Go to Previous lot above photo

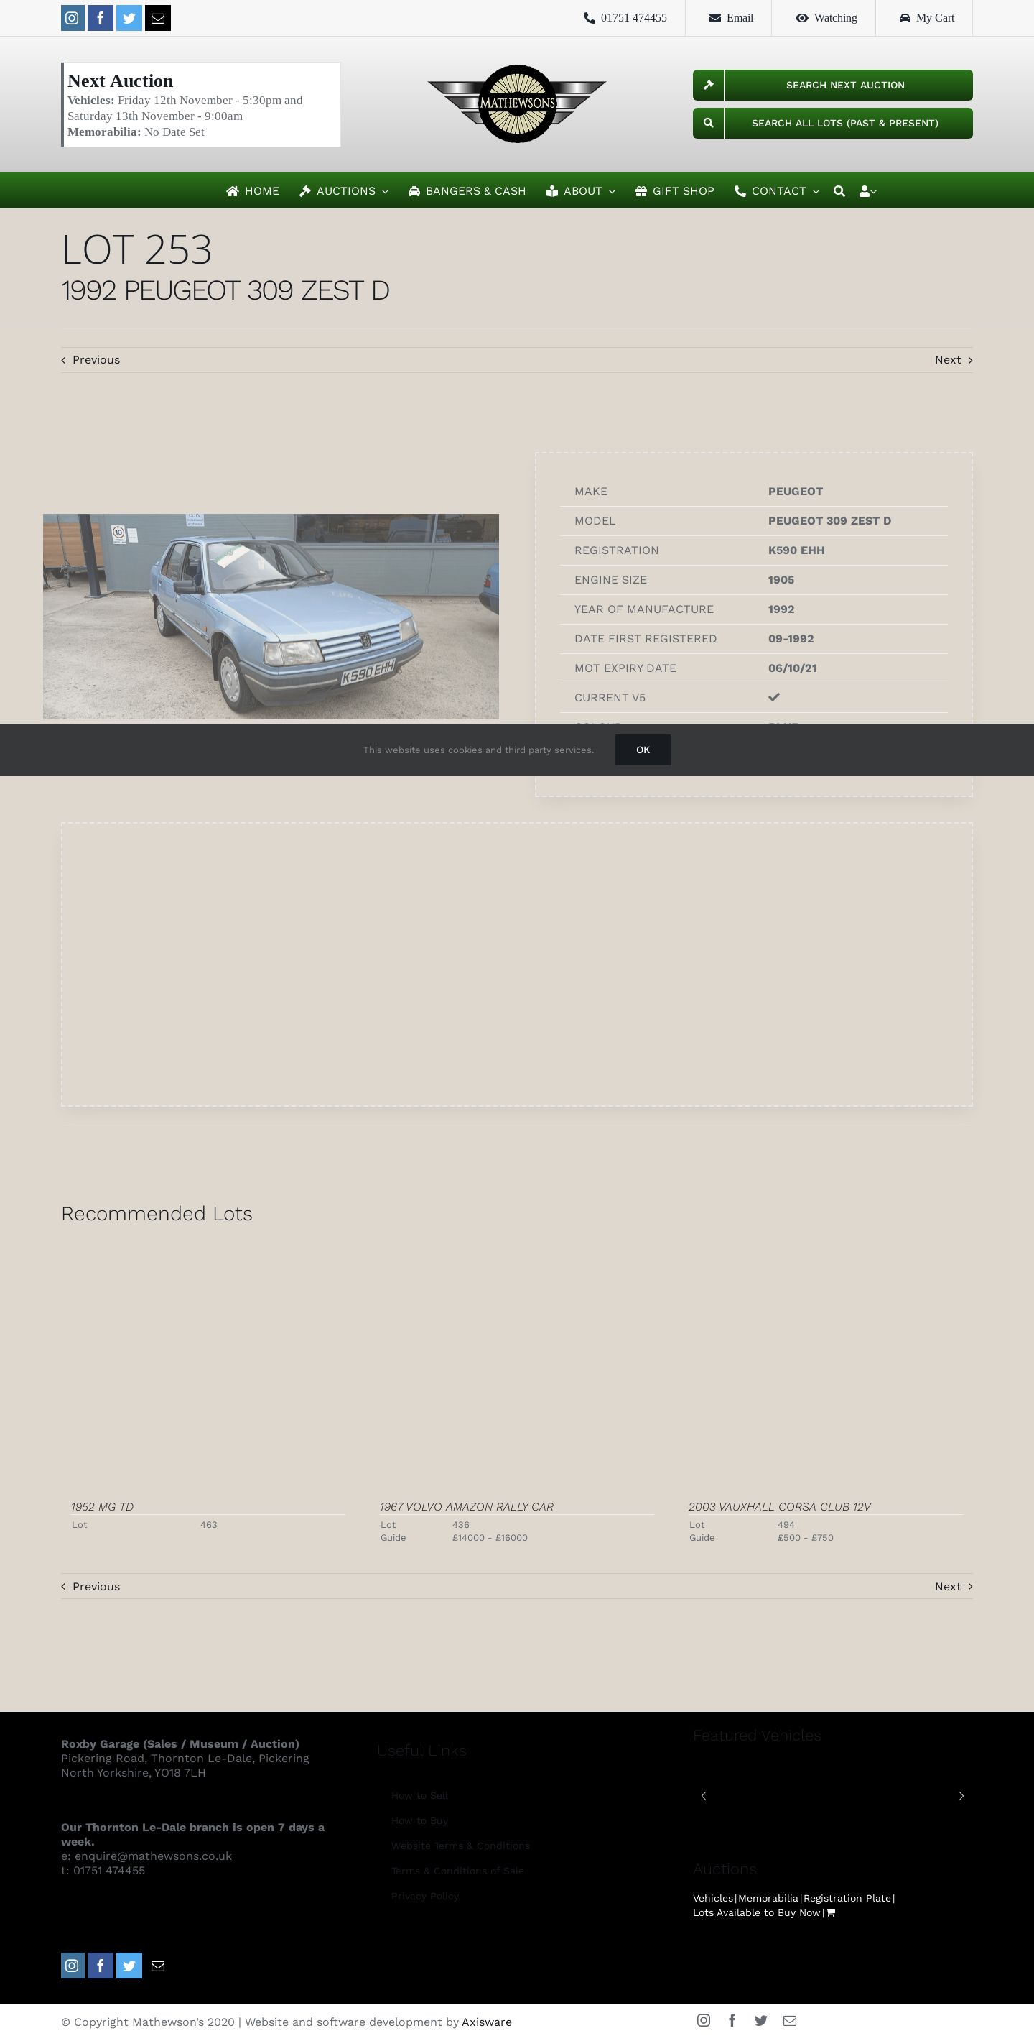pos(91,360)
